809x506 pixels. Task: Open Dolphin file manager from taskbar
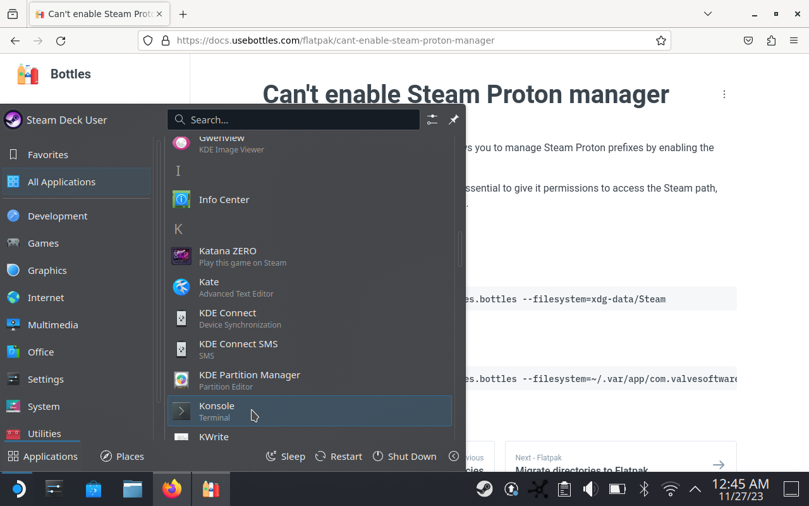(133, 489)
